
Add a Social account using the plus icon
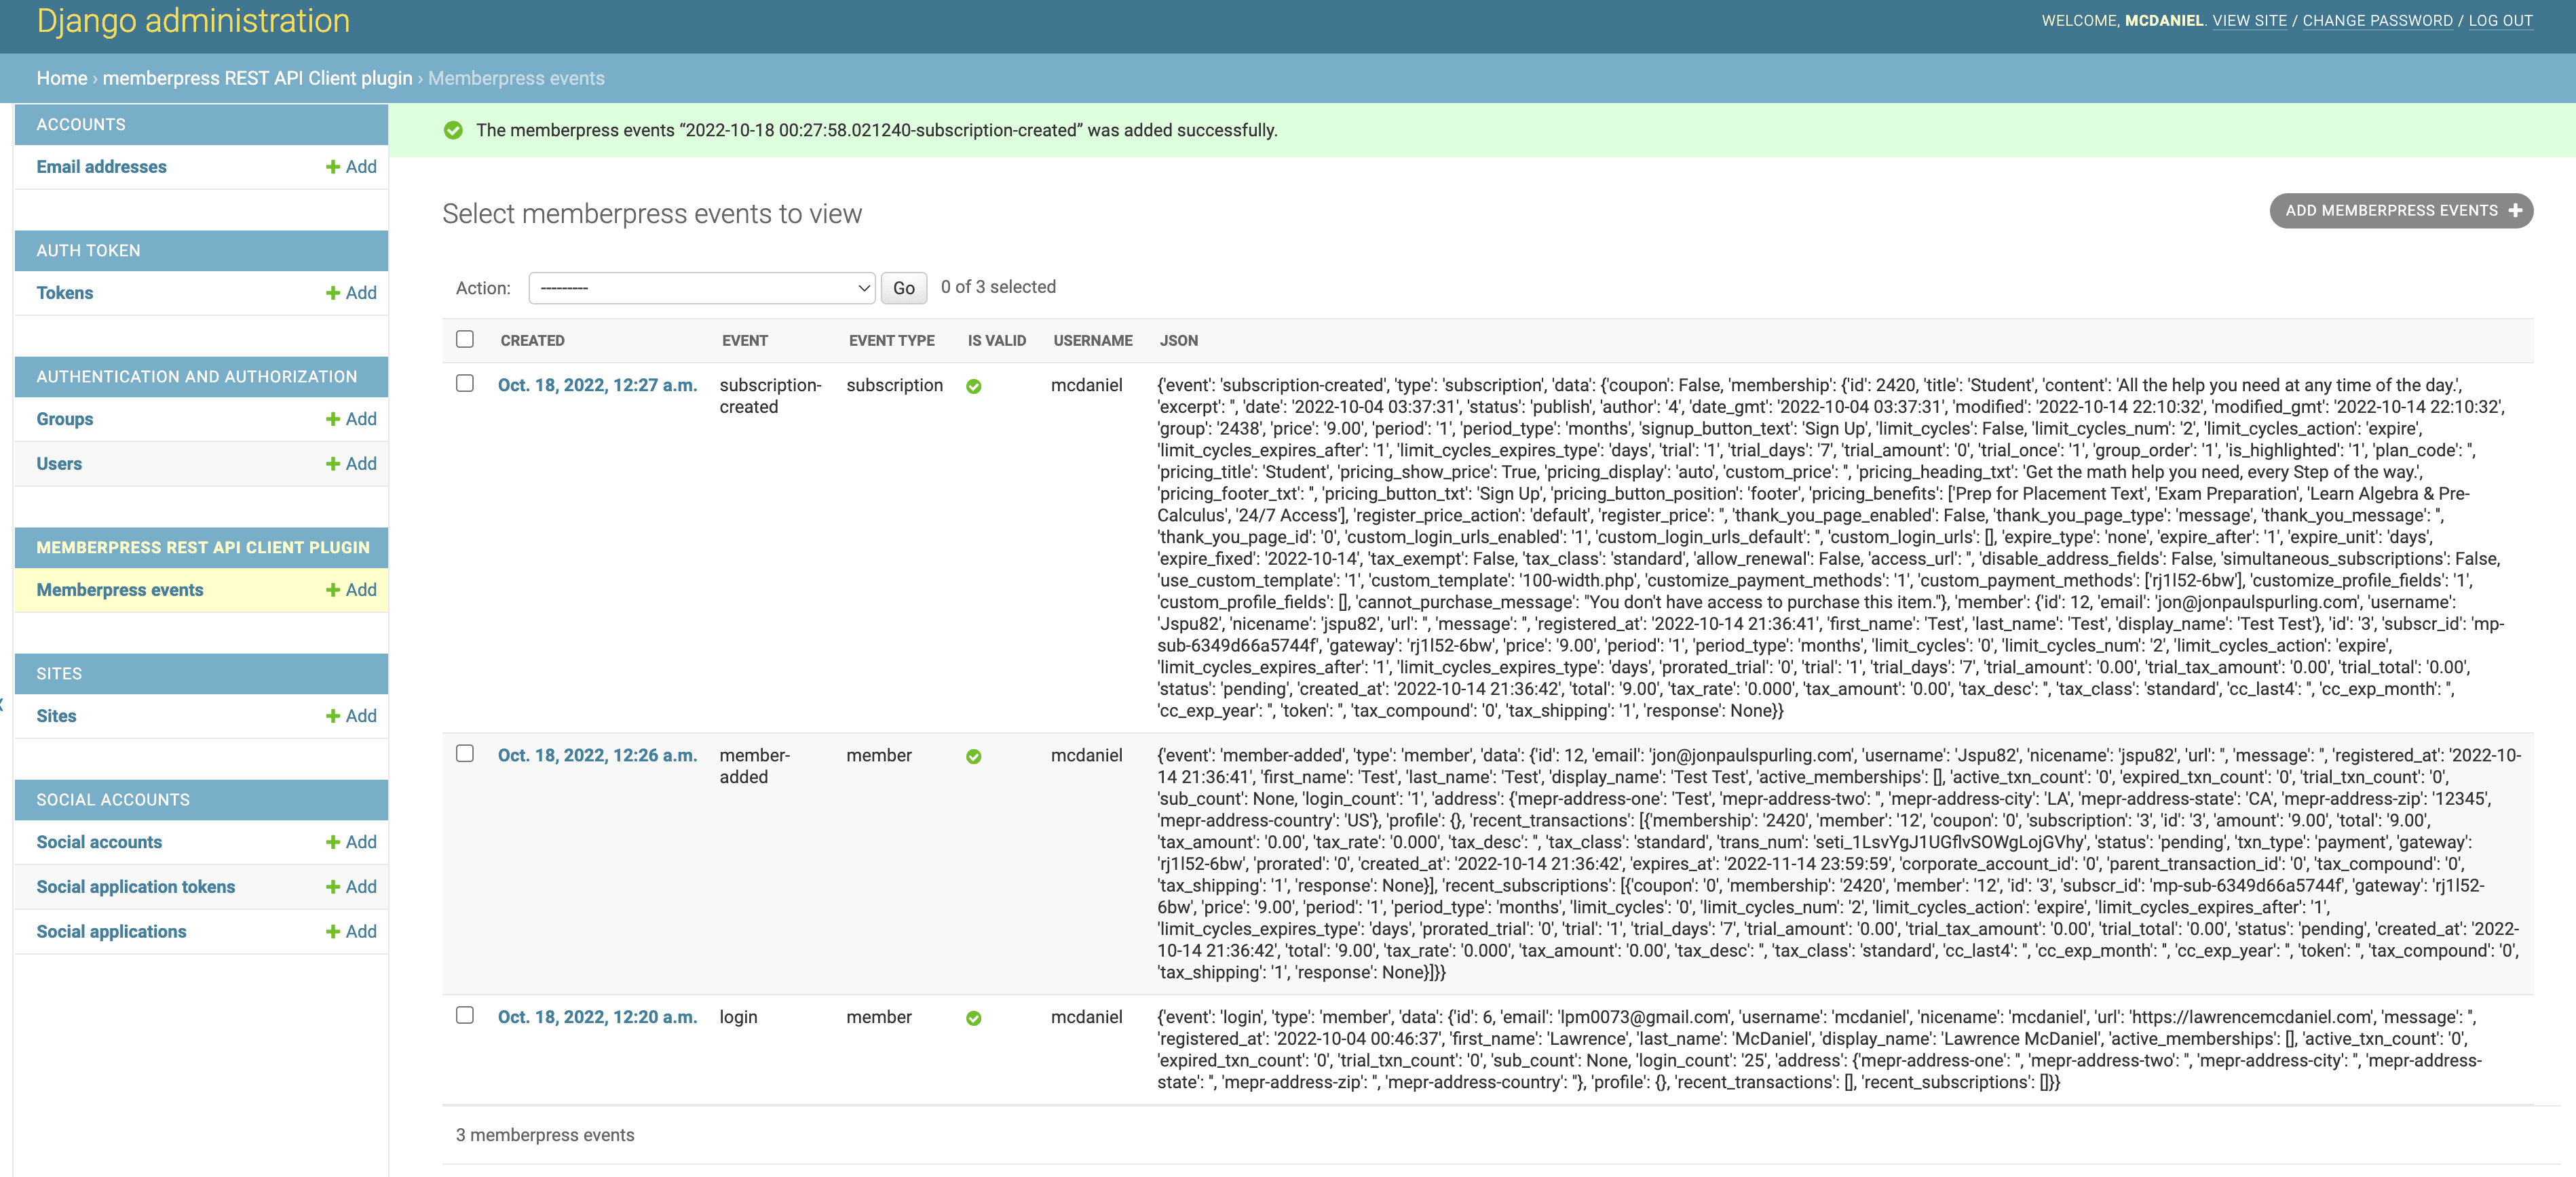[x=334, y=841]
